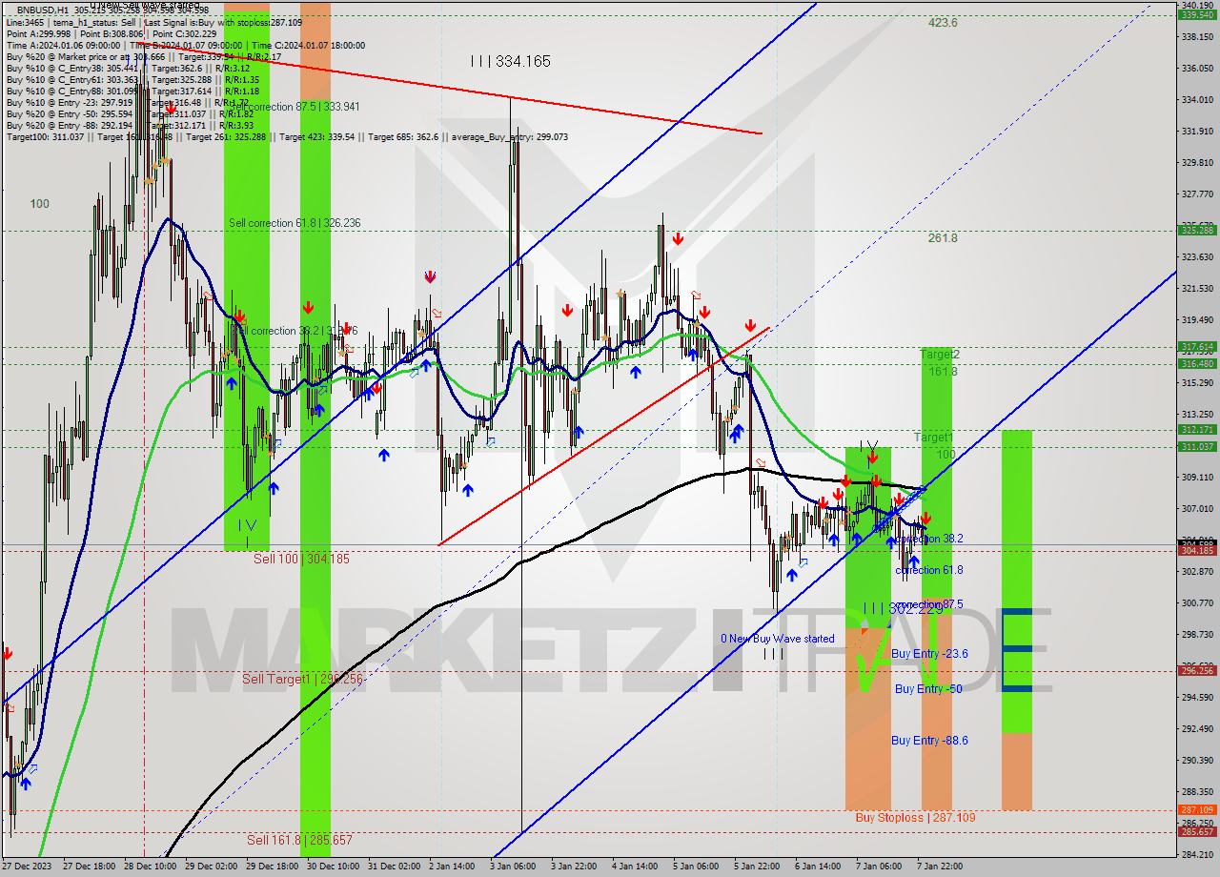The width and height of the screenshot is (1220, 877).
Task: Click the '3 Jan 06:00' time axis label
Action: pyautogui.click(x=514, y=867)
